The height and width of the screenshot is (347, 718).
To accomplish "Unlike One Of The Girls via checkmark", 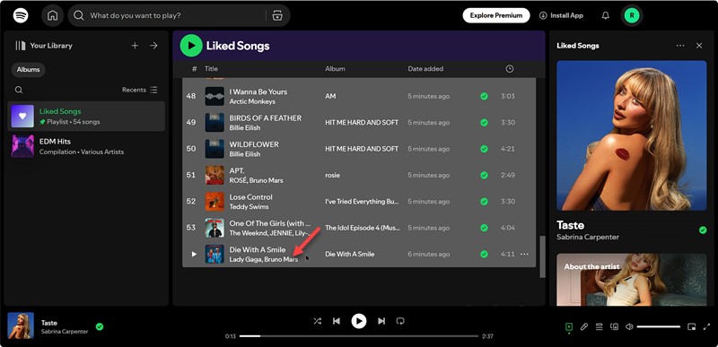I will (484, 228).
